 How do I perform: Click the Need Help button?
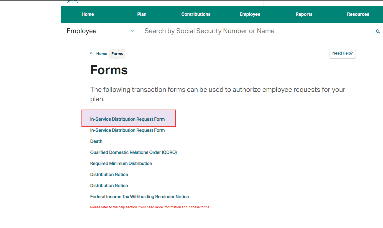click(343, 53)
